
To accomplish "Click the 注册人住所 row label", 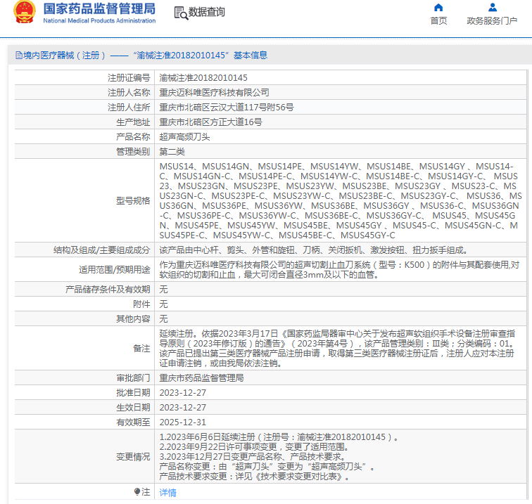I will click(x=129, y=108).
